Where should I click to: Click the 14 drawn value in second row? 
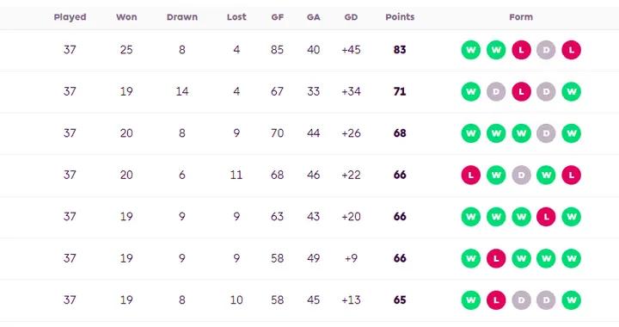(182, 91)
